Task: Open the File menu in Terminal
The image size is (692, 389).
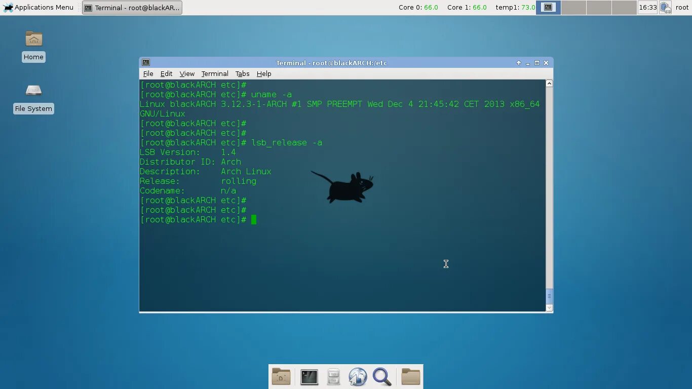Action: tap(148, 73)
